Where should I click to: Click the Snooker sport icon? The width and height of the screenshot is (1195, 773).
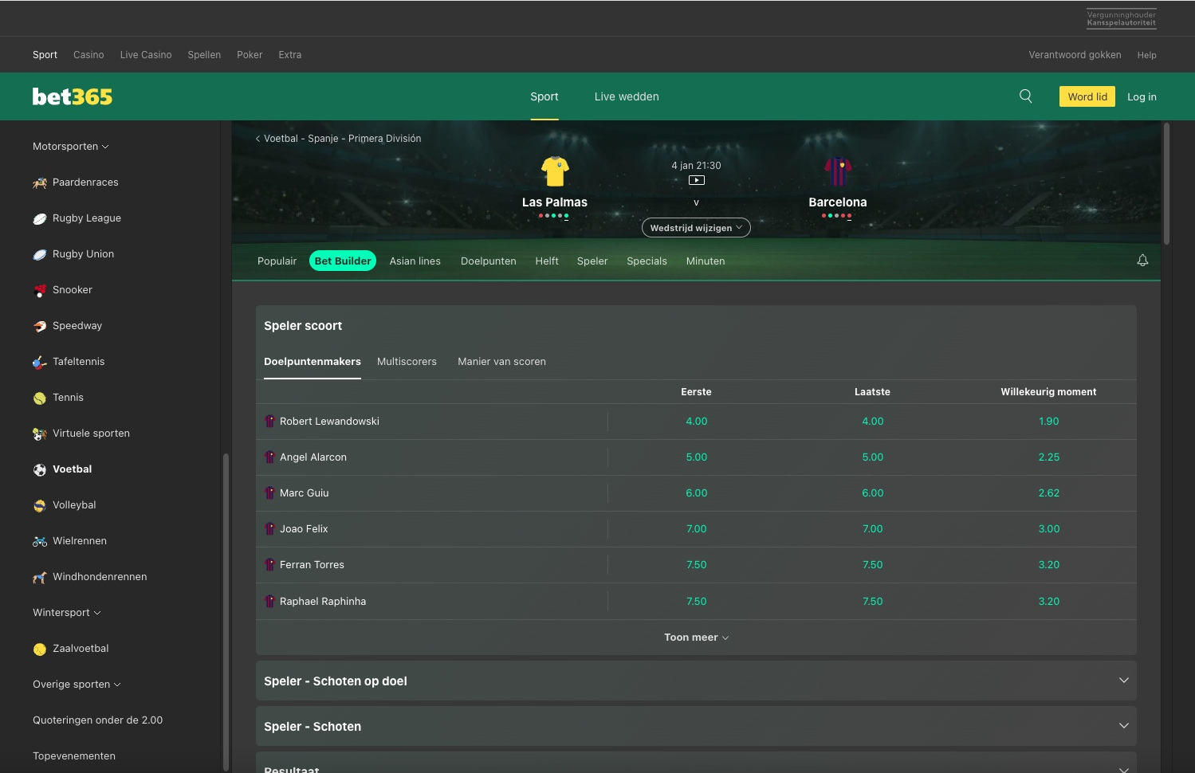[39, 289]
